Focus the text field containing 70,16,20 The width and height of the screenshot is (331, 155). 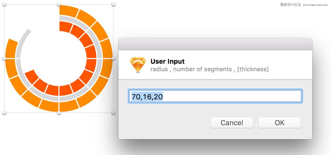point(215,97)
